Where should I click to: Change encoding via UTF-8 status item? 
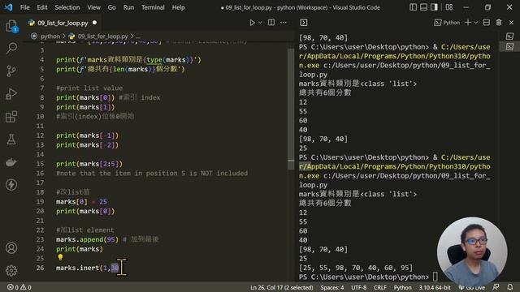pos(359,287)
